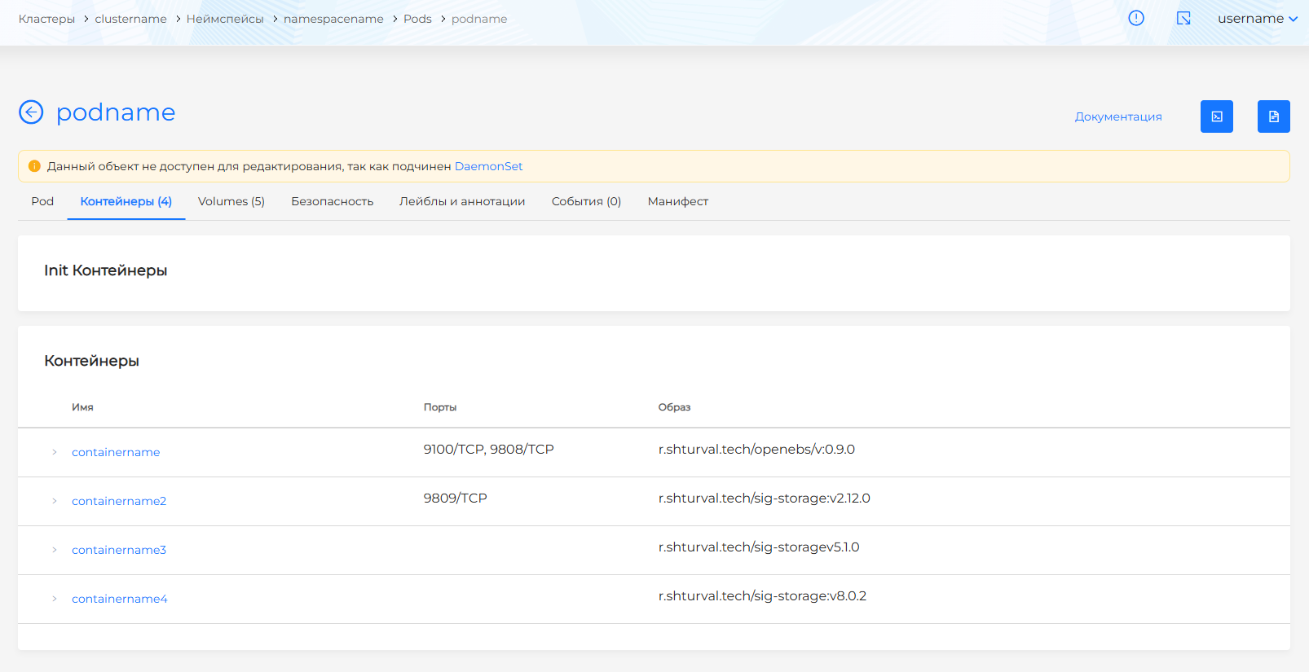The image size is (1309, 672).
Task: Expand the containername row
Action: (x=55, y=452)
